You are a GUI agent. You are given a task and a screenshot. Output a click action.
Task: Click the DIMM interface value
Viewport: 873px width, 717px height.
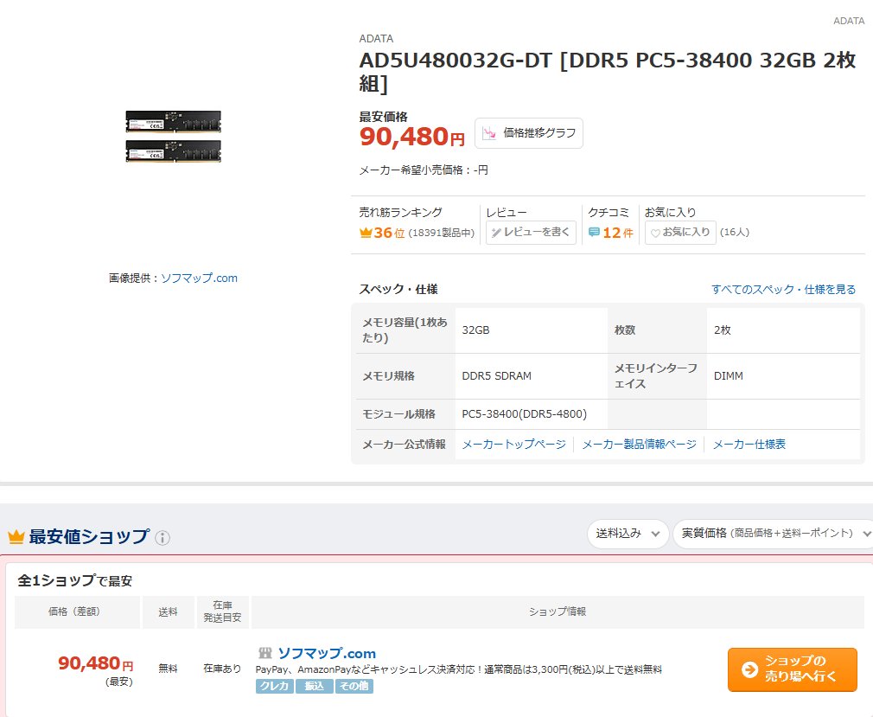tap(729, 376)
